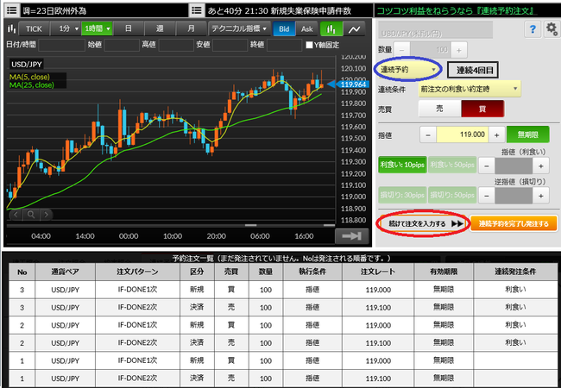This screenshot has width=561, height=388.
Task: Select Bid price display
Action: pos(284,29)
